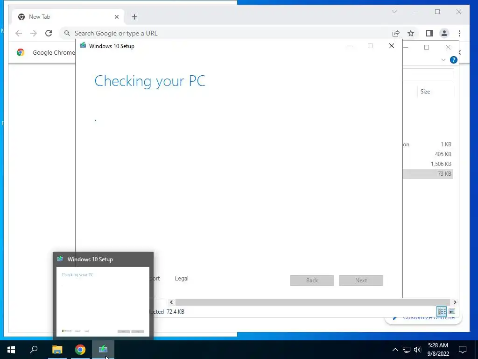Viewport: 478px width, 359px height.
Task: Open File Explorer help icon
Action: [454, 60]
